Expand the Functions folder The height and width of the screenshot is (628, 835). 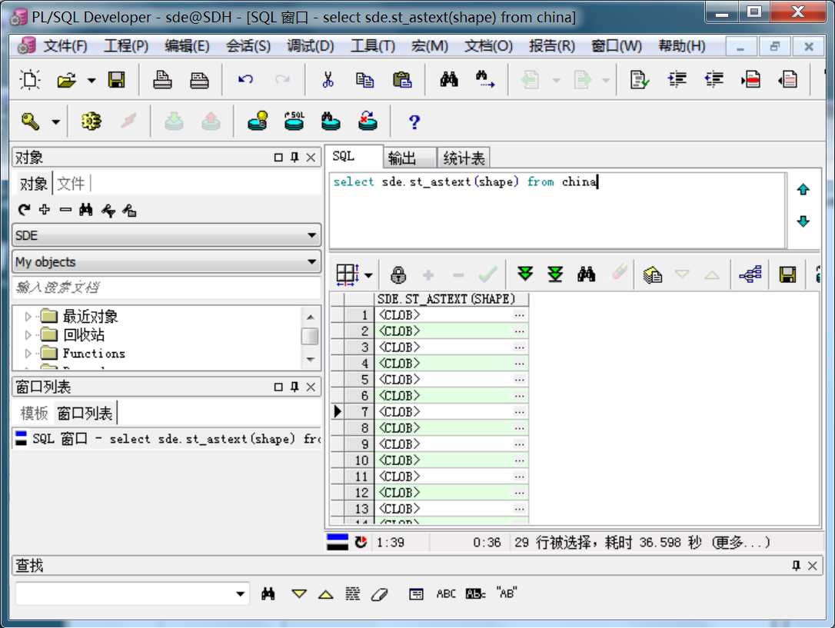28,354
